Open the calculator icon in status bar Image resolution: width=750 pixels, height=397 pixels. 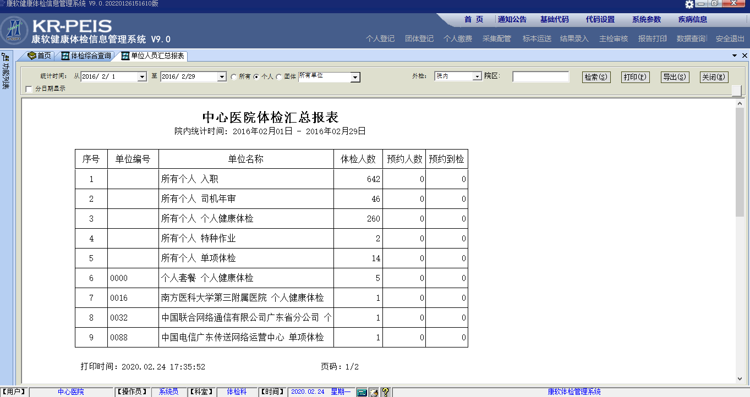362,392
